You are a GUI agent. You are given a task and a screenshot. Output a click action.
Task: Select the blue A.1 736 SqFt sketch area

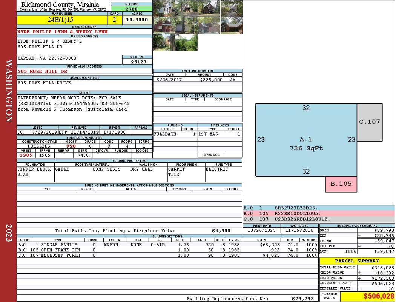306,140
